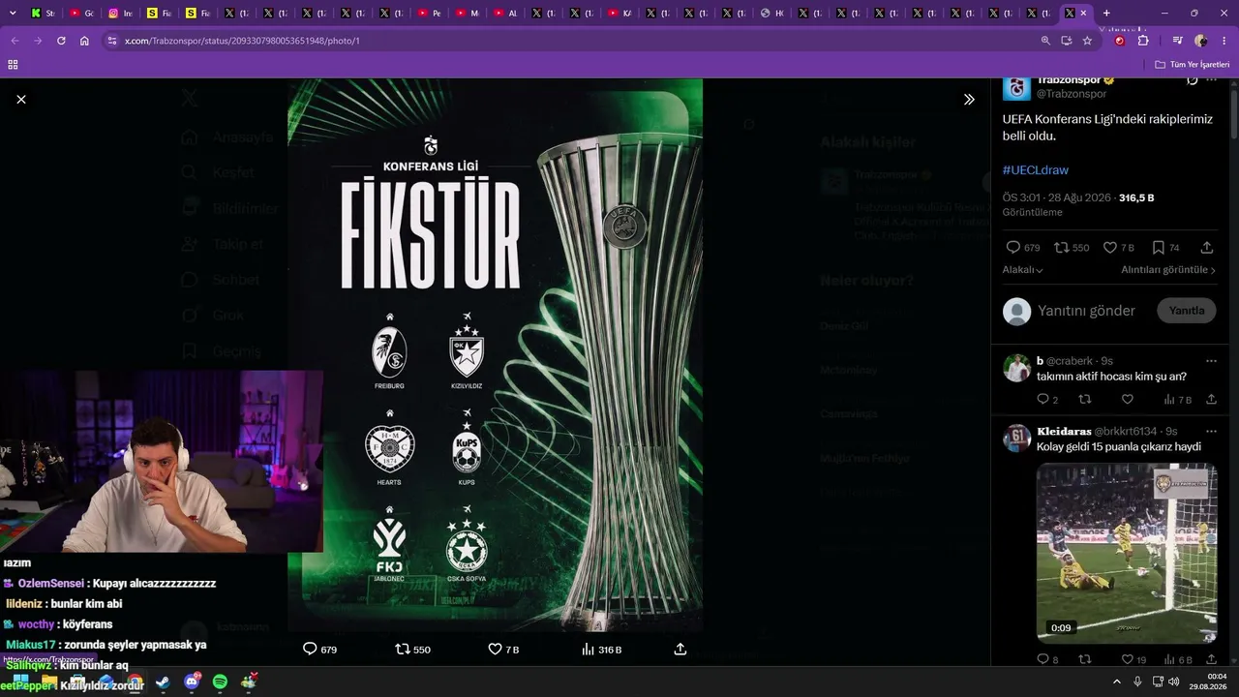Go to the browser home page

84,41
